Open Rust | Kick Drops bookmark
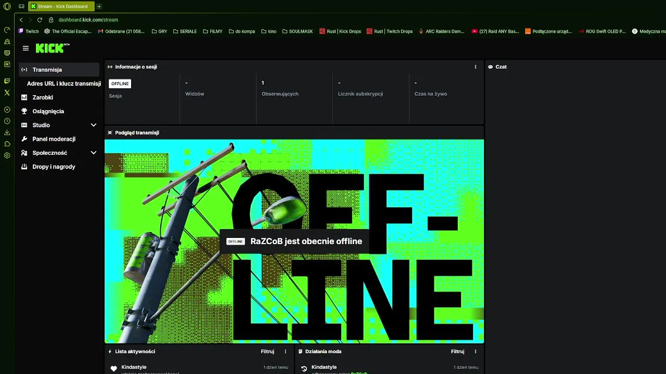 point(340,31)
